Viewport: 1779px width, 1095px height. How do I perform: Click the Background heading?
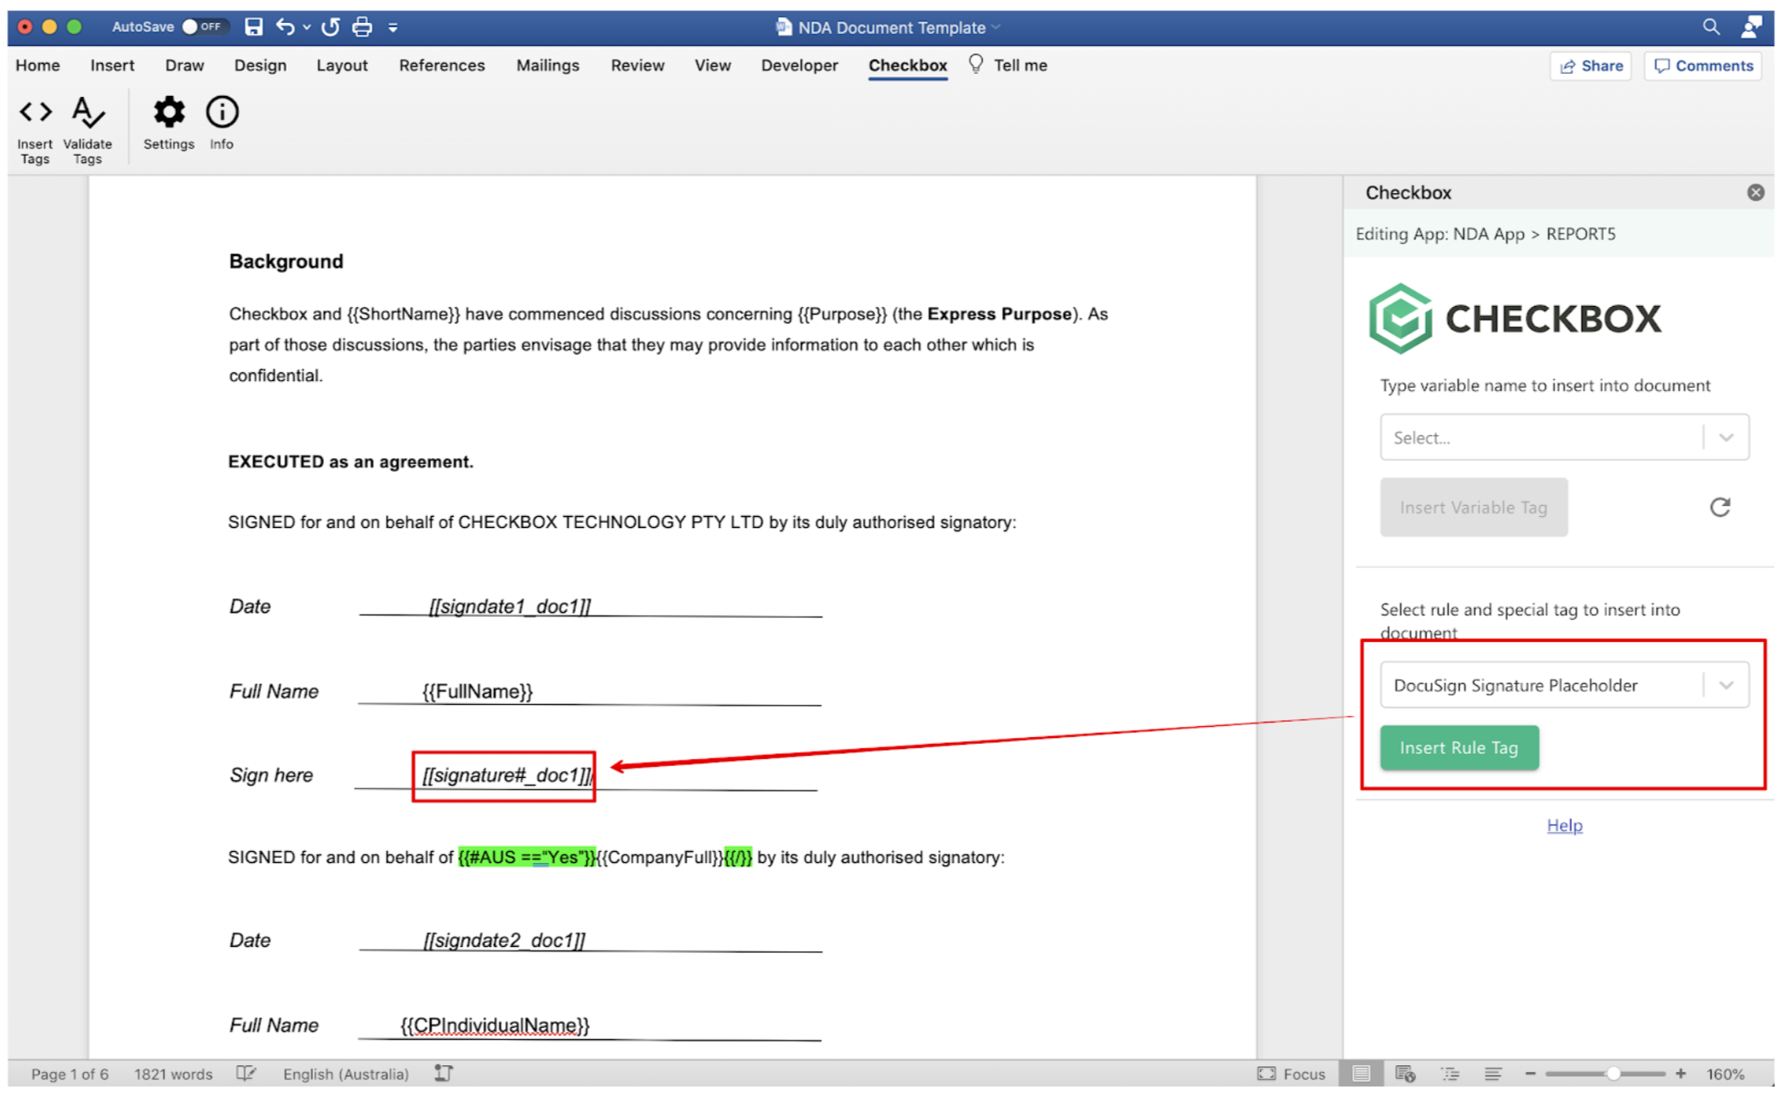(286, 261)
